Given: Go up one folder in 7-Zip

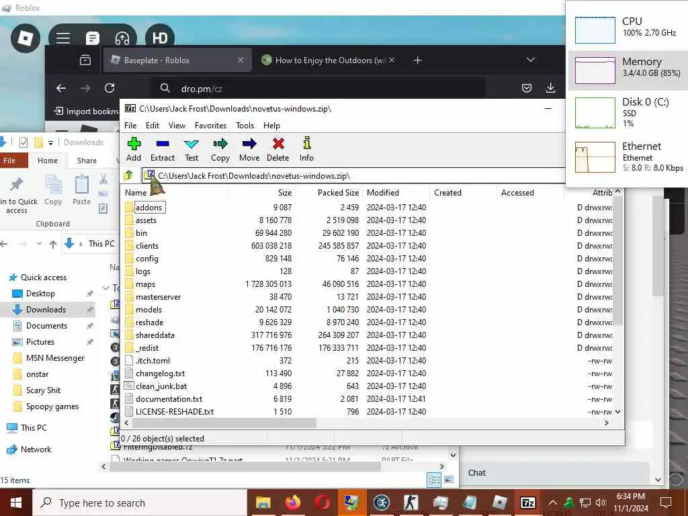Looking at the screenshot, I should (128, 175).
